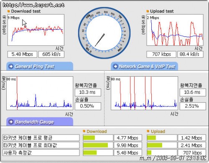Click the 0.50% loss rate field
The image size is (209, 163).
click(x=88, y=106)
